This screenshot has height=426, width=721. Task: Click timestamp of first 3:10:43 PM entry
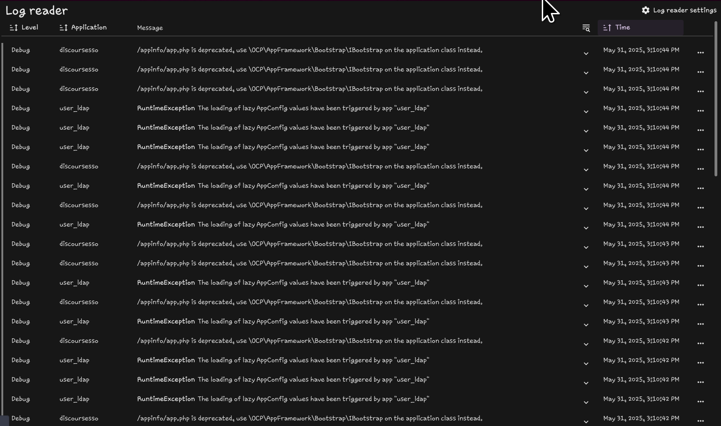(x=641, y=244)
